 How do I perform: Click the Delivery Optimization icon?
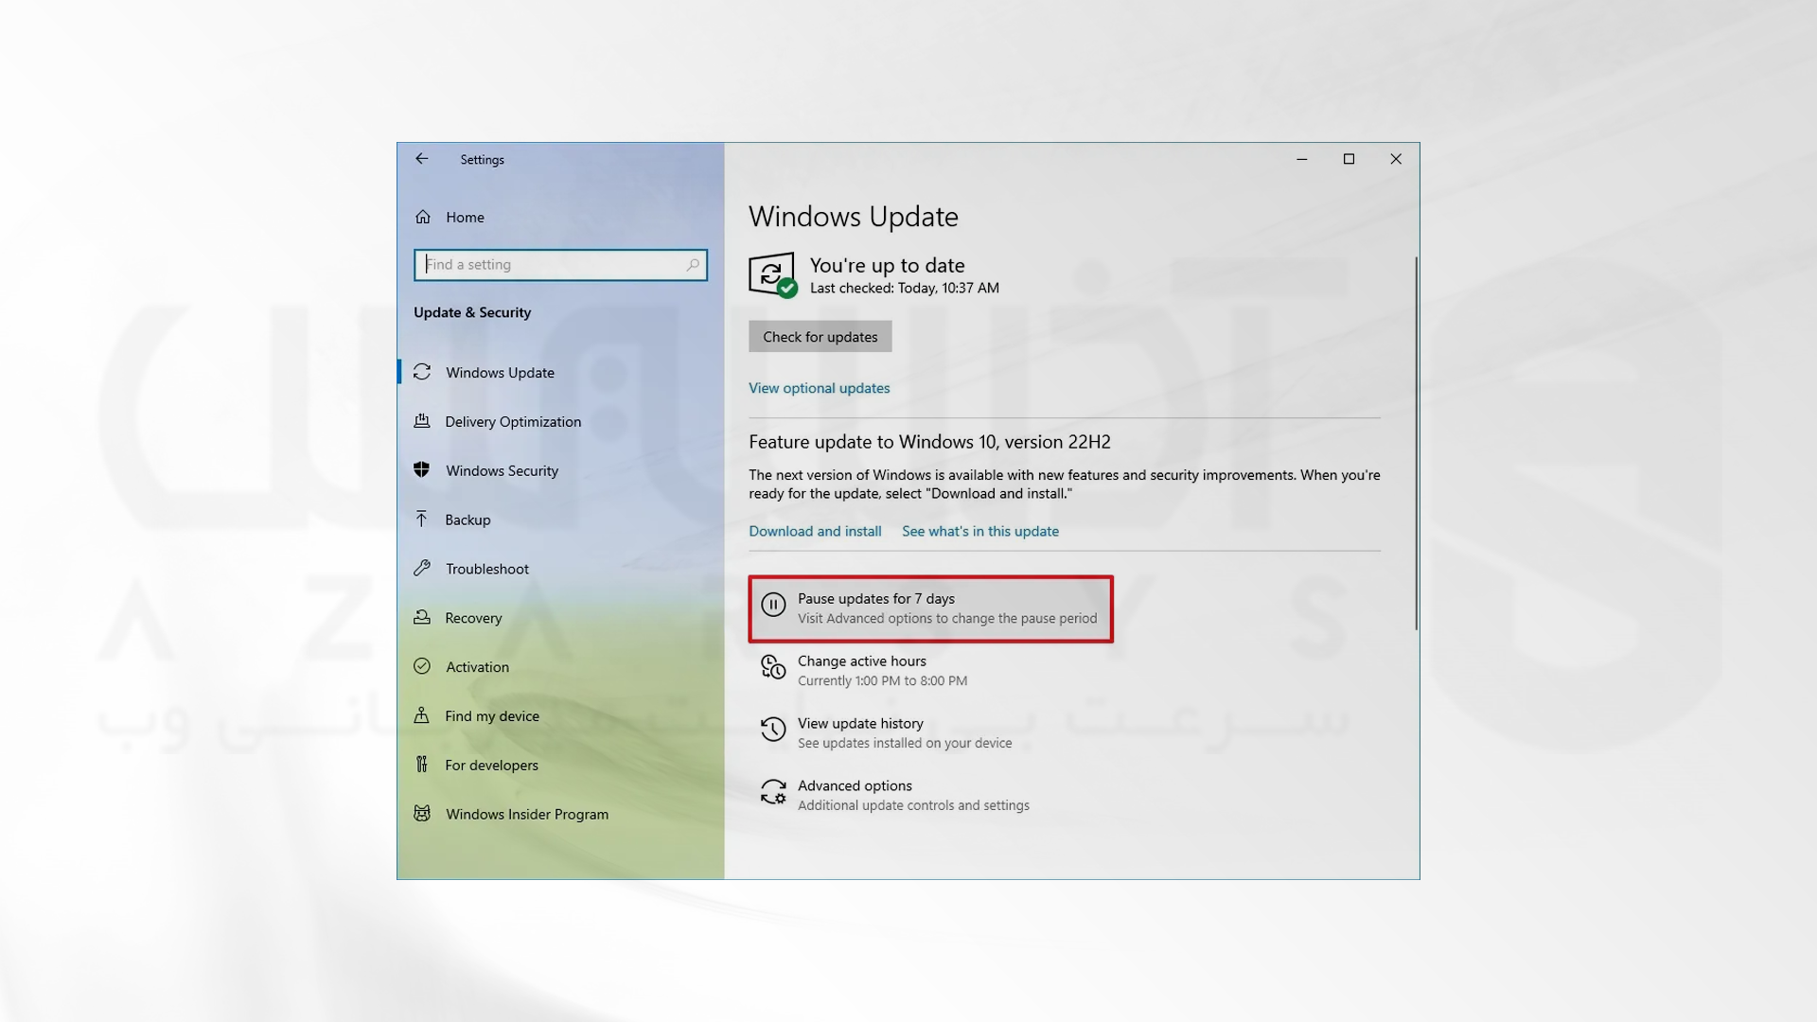pos(422,421)
